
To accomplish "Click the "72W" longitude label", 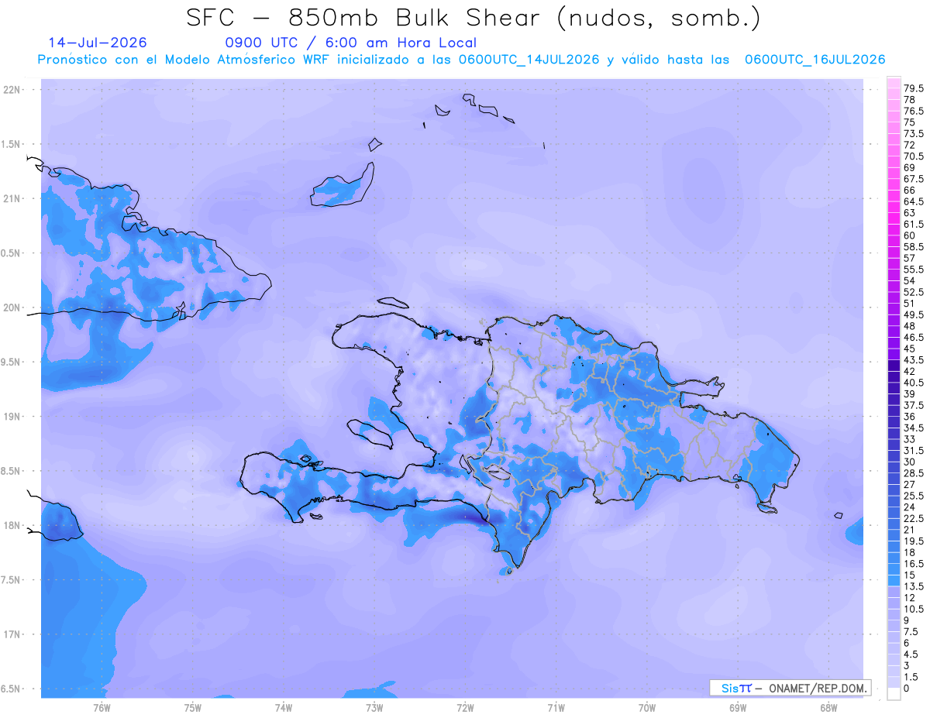I will pyautogui.click(x=465, y=707).
